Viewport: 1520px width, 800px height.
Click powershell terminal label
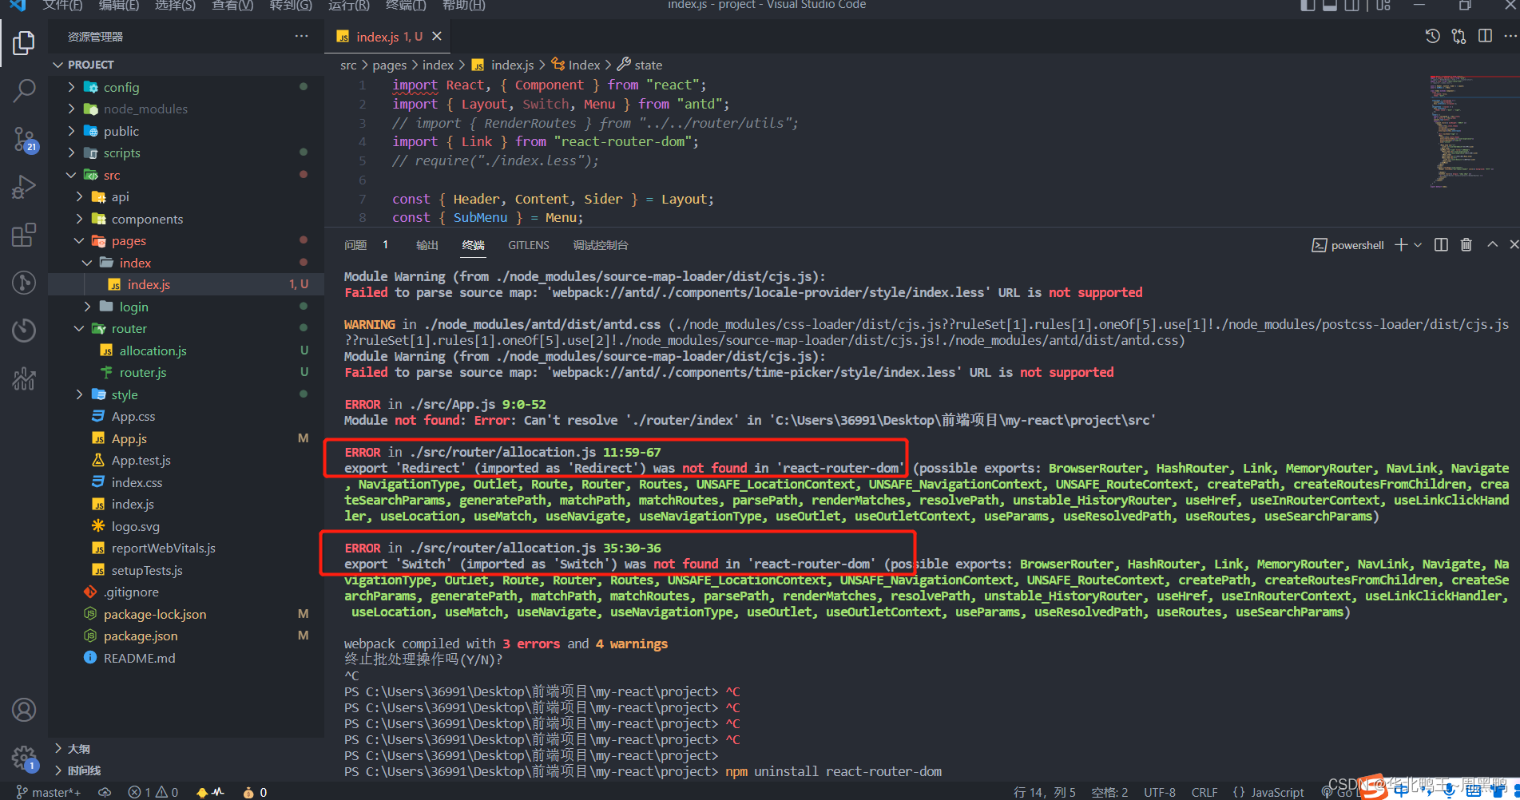[1348, 245]
